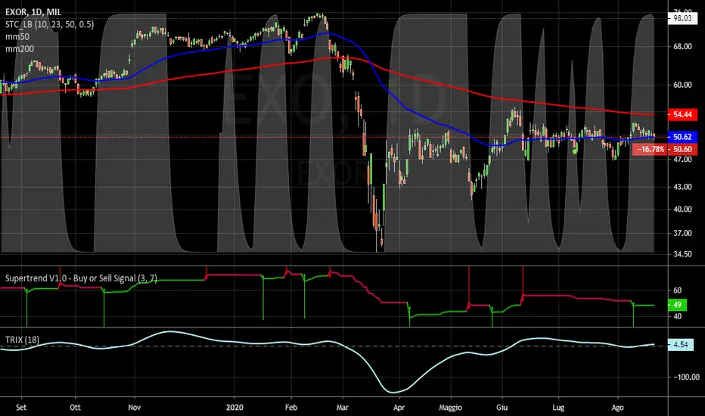Click the Apr month label on time axis
705x416 pixels.
coord(399,408)
